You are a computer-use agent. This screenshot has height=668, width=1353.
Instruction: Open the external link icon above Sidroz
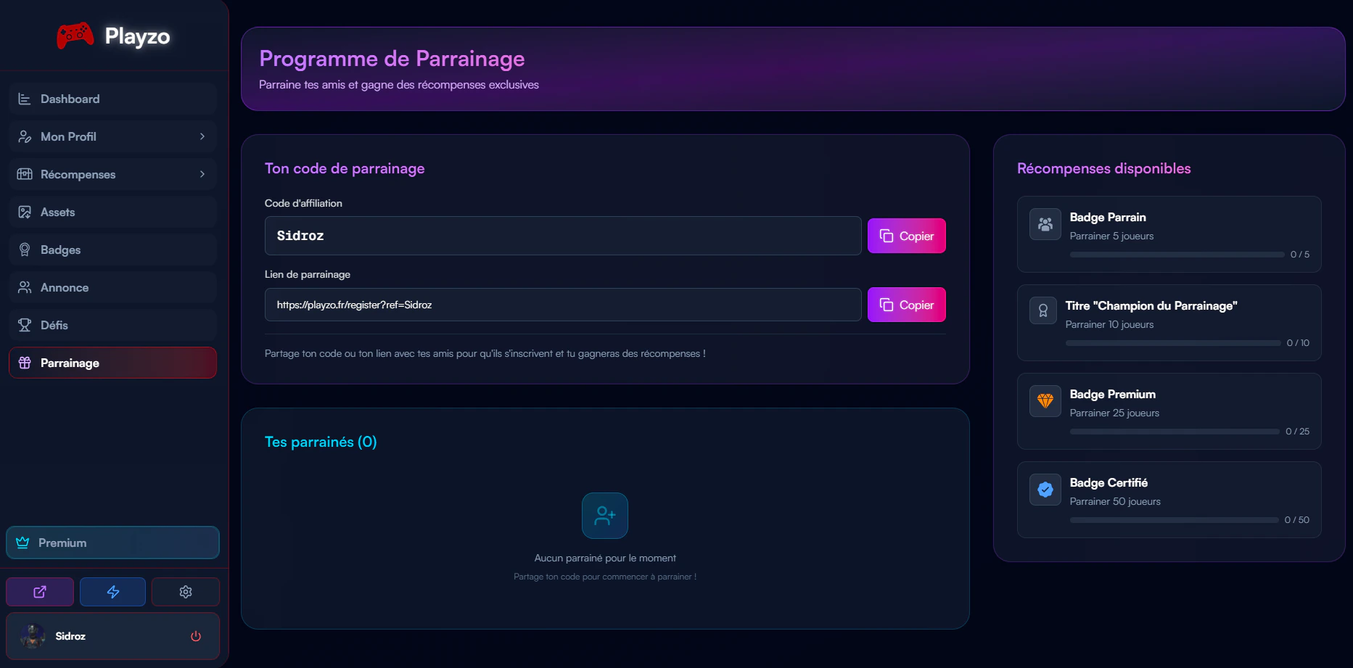39,591
